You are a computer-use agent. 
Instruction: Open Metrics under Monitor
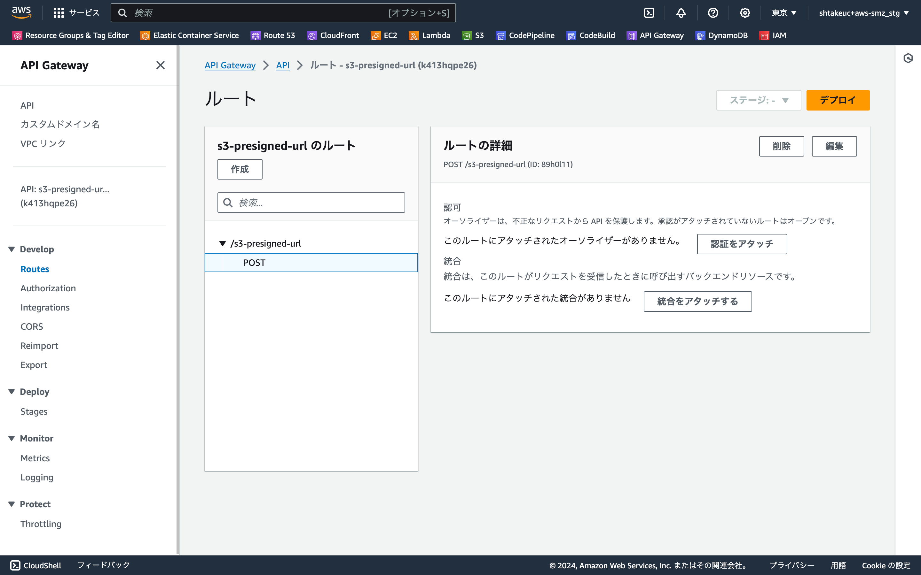point(35,458)
